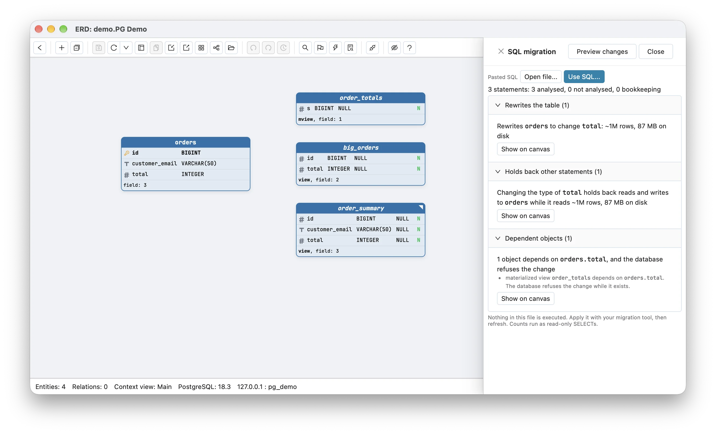Click the corner triangle marker on order_summary
716x434 pixels.
(421, 207)
